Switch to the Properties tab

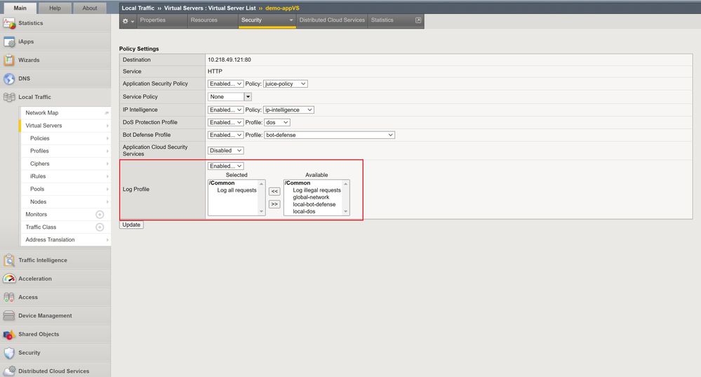point(152,20)
